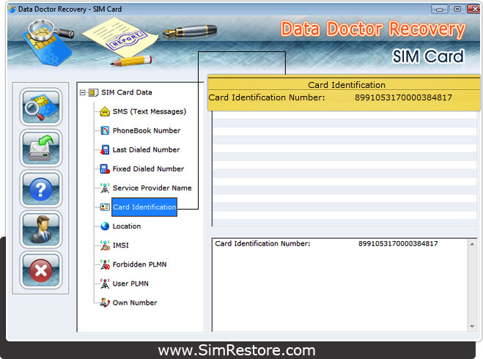Minimize the Data Doctor Recovery window
This screenshot has width=483, height=359.
pos(440,10)
